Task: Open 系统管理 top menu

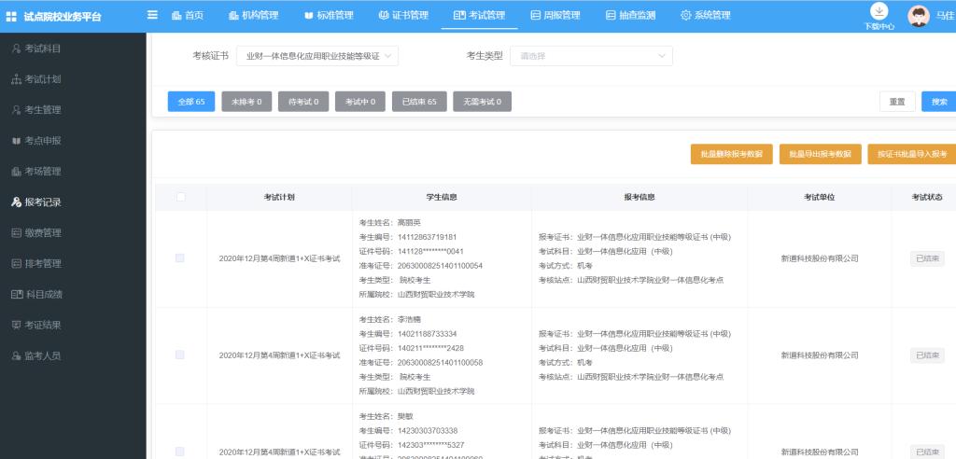Action: (706, 16)
